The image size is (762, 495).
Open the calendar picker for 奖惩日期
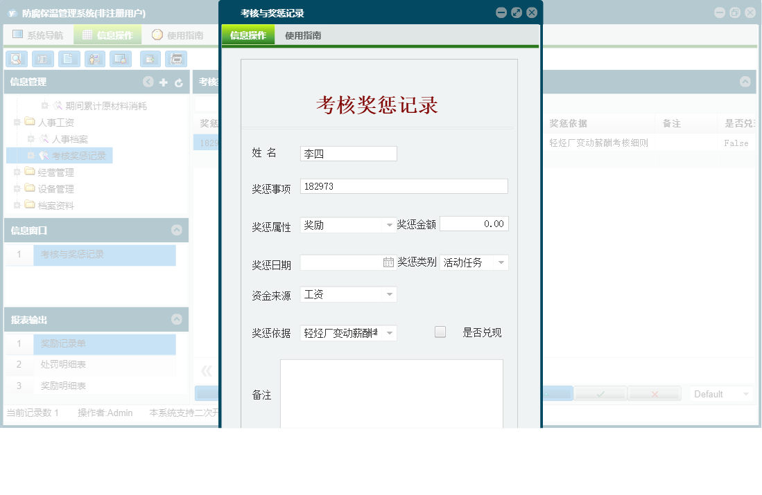(389, 262)
